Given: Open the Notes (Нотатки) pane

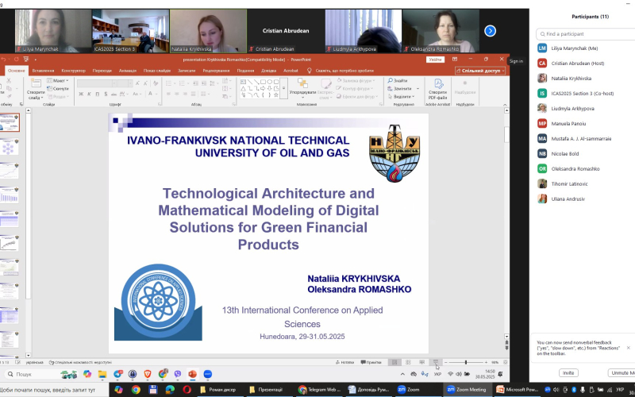Looking at the screenshot, I should point(345,362).
